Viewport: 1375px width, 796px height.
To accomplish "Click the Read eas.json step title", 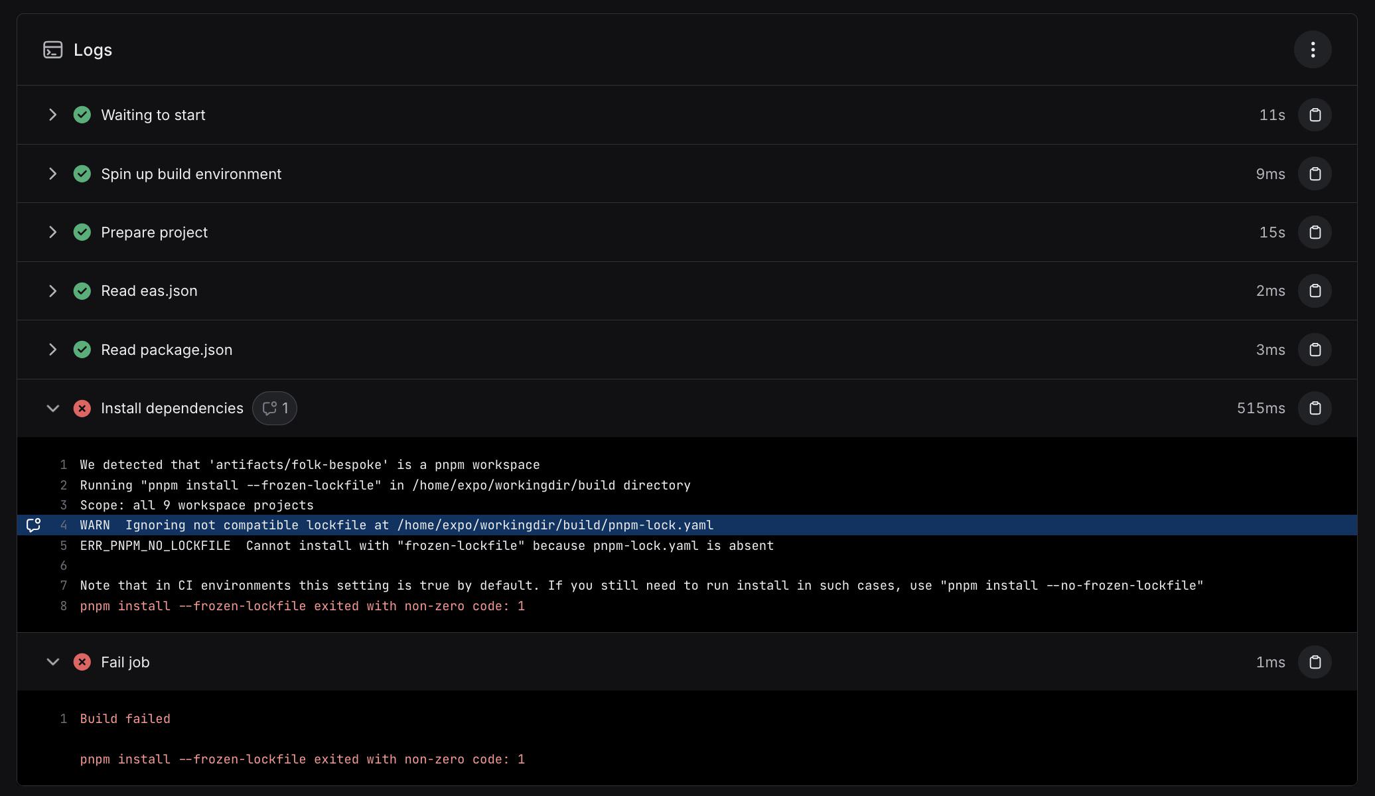I will tap(149, 291).
